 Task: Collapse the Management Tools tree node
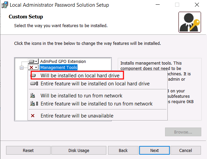[22, 67]
